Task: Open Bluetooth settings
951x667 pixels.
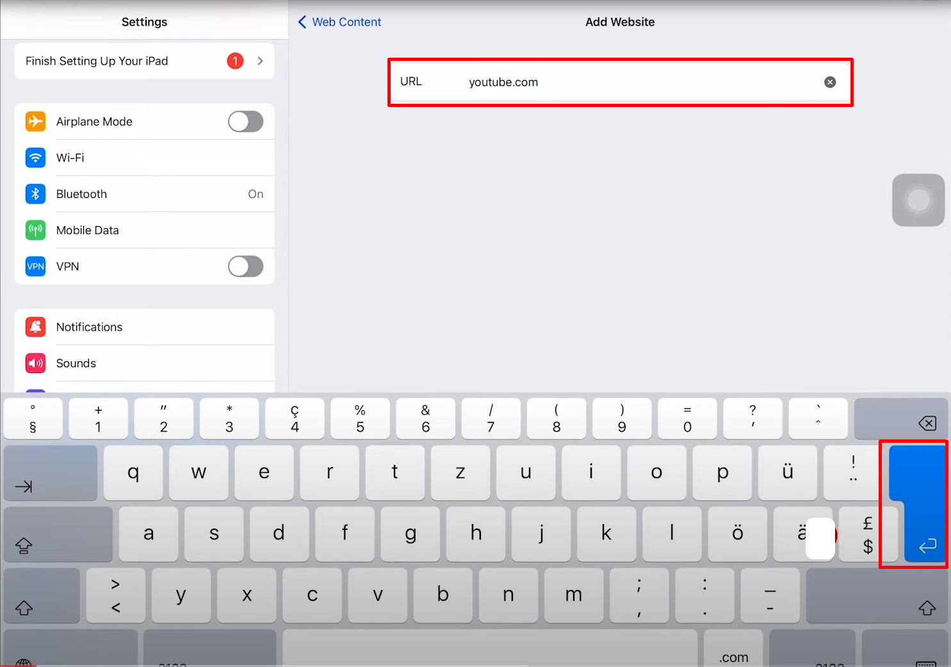Action: click(x=145, y=194)
